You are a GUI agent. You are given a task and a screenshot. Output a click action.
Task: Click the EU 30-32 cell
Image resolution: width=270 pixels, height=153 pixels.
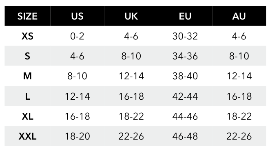point(185,36)
